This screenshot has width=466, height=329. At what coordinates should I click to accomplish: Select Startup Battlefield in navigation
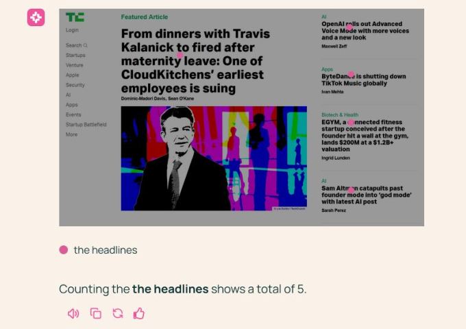(86, 125)
